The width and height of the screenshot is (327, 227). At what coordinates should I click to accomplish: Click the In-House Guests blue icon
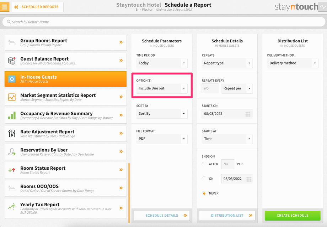click(x=12, y=79)
